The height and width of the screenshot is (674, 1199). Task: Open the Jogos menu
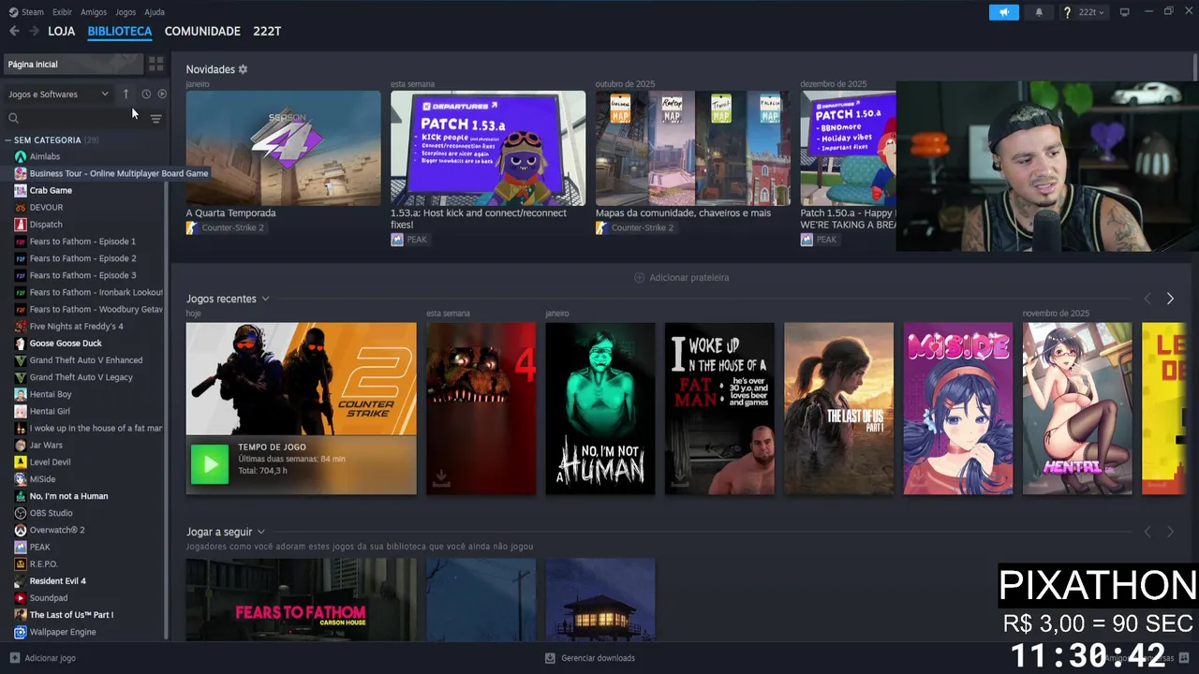[126, 12]
